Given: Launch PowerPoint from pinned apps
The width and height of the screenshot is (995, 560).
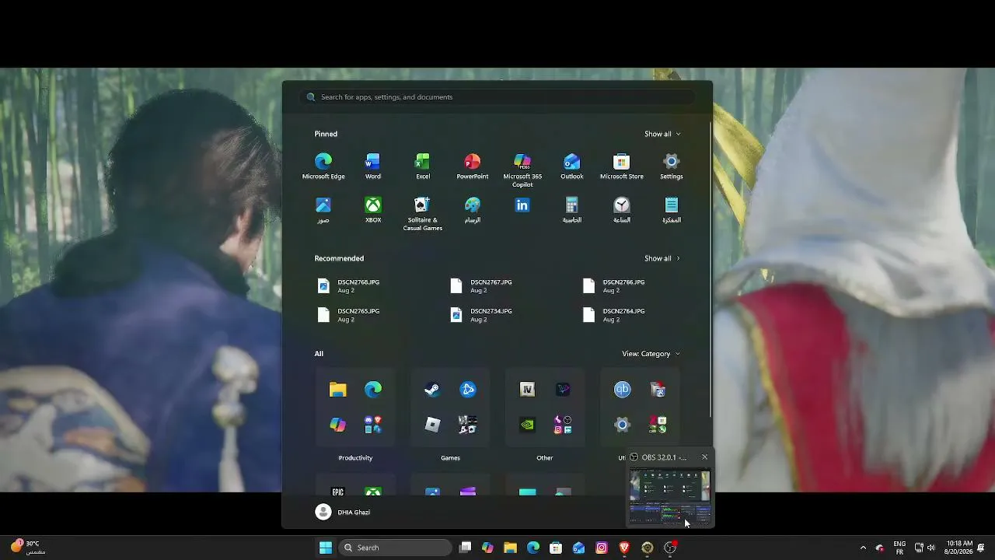Looking at the screenshot, I should (473, 166).
